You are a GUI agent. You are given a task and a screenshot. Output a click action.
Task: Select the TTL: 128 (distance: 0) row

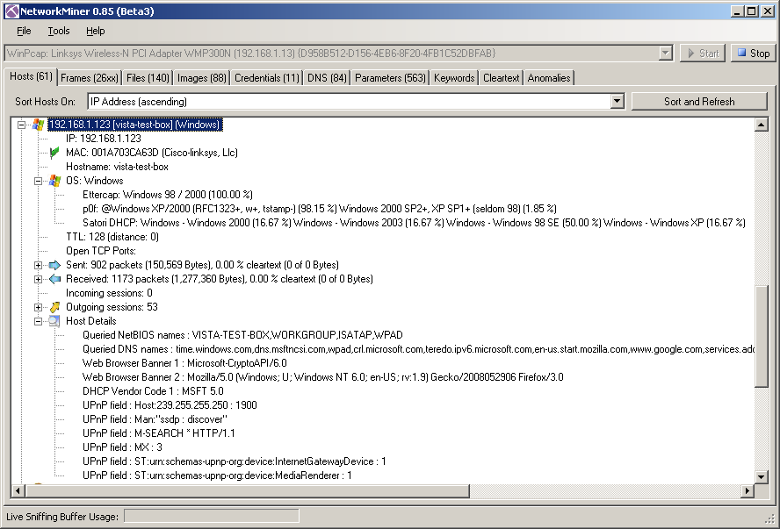tap(112, 237)
